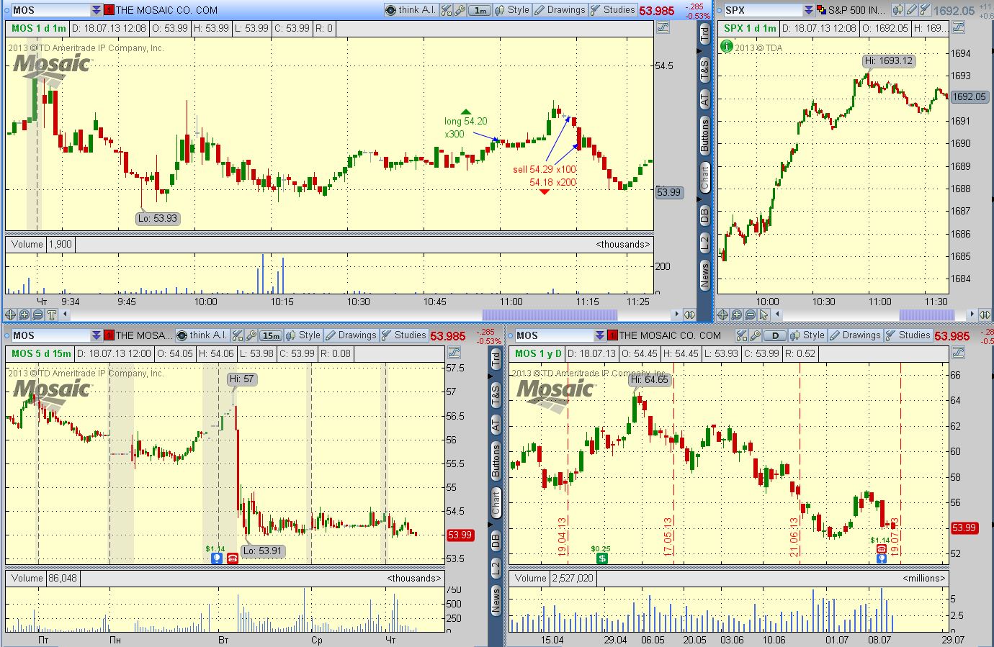The image size is (994, 647).
Task: Open 1m timeframe selector in top chart
Action: coord(479,10)
